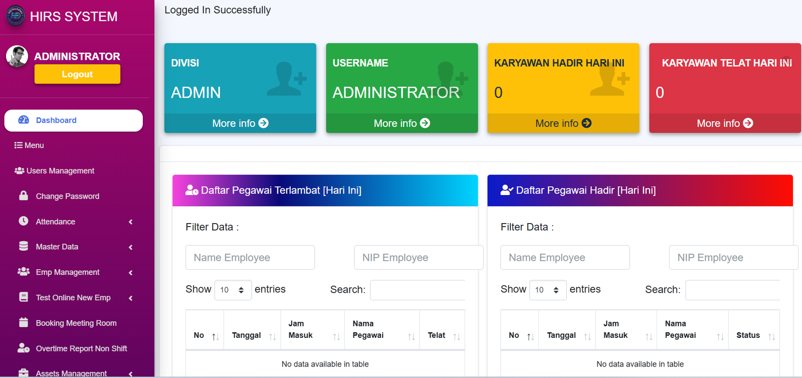Expand the Master Data submenu chevron
Image resolution: width=802 pixels, height=378 pixels.
click(131, 247)
